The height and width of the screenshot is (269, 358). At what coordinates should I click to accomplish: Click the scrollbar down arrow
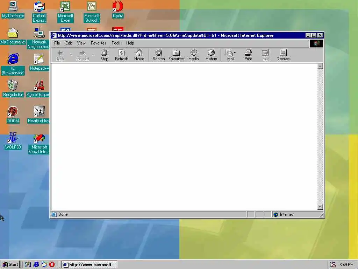click(320, 207)
